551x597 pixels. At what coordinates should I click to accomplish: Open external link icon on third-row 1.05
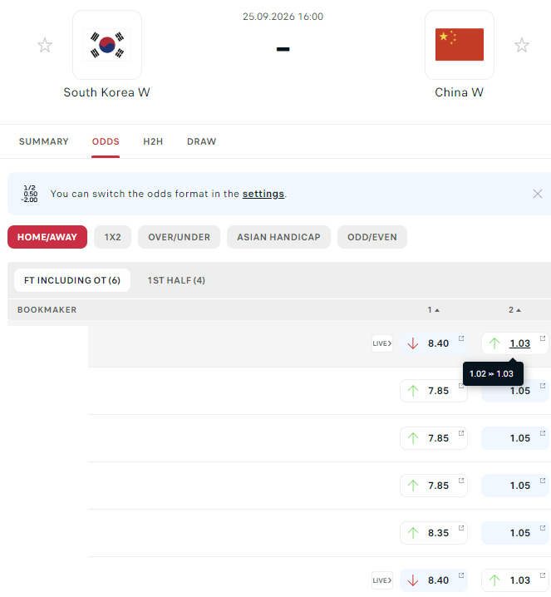coord(543,433)
